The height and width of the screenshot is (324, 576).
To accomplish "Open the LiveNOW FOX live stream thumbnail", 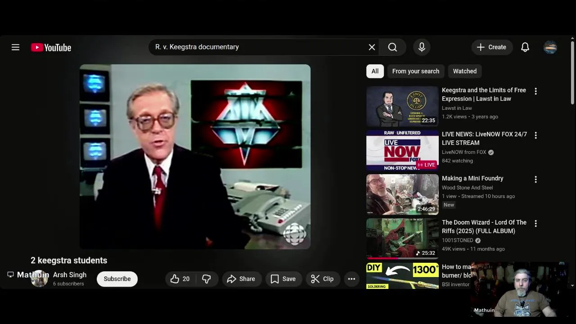I will [402, 150].
